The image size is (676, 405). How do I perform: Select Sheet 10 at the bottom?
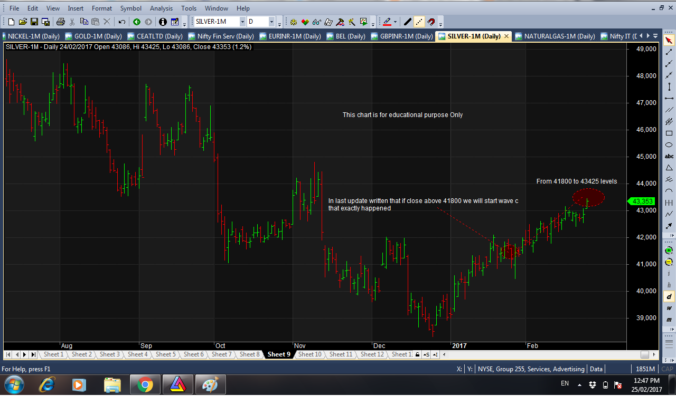pos(309,354)
